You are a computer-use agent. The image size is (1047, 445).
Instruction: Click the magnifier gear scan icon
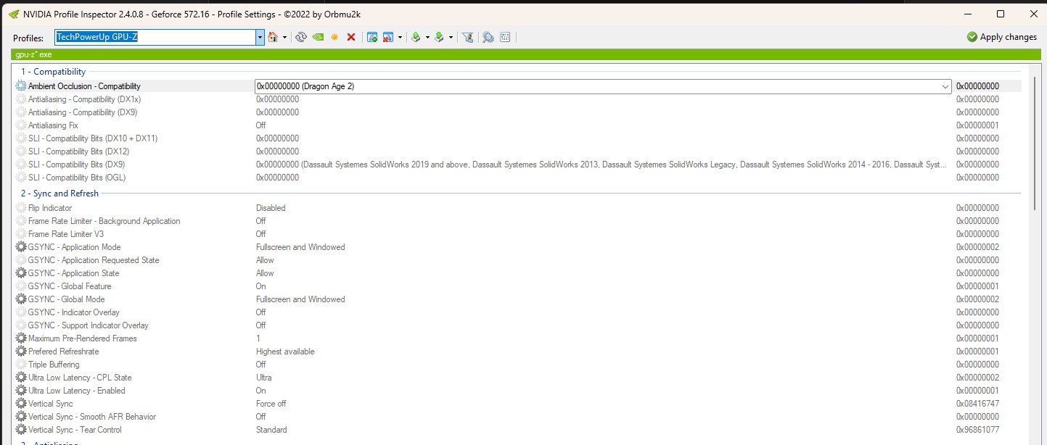tap(488, 37)
